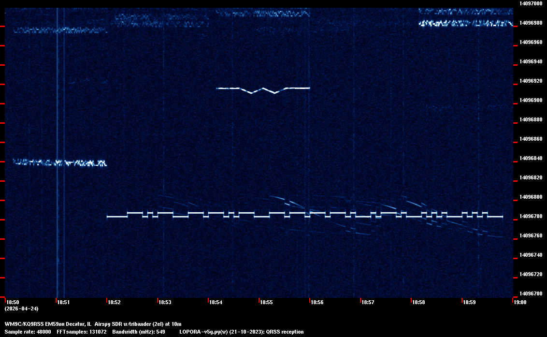Select the 14096920 frequency scale label
The width and height of the screenshot is (547, 337).
pos(530,81)
